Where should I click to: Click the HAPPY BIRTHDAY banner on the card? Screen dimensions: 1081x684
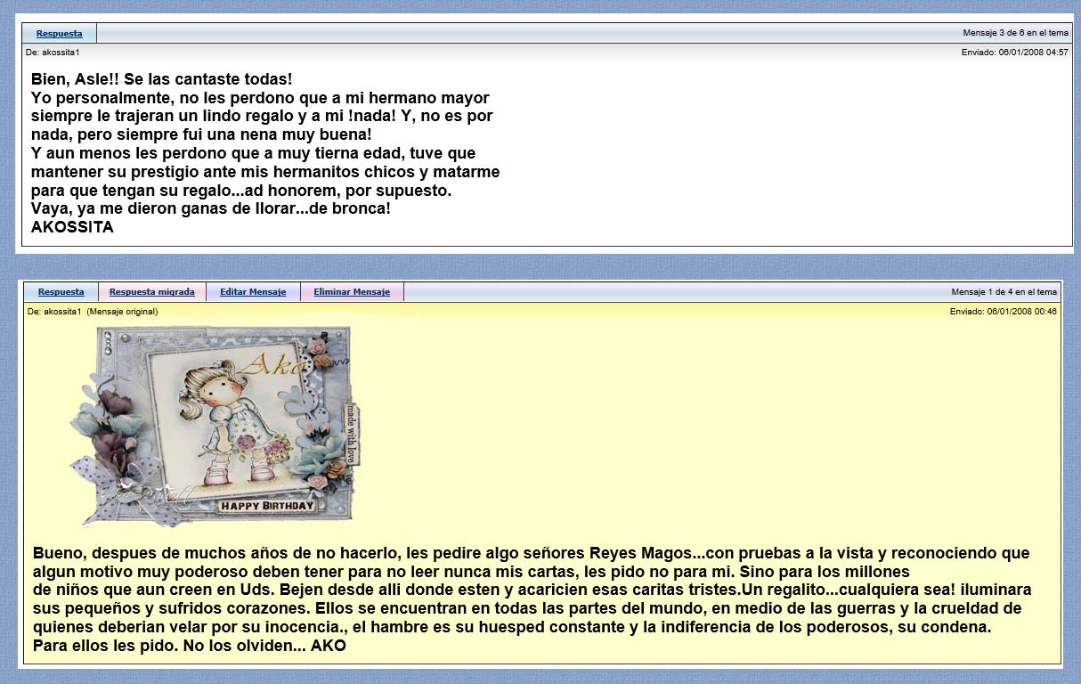(x=267, y=506)
